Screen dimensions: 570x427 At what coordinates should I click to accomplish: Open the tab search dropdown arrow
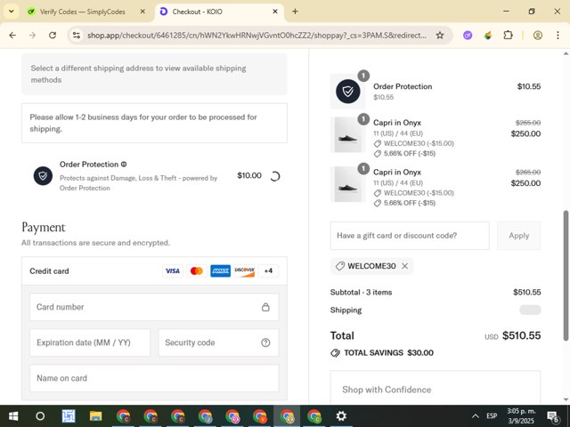click(x=12, y=12)
